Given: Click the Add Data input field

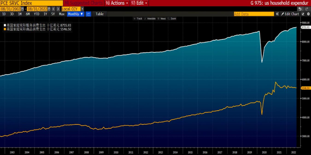Looking at the screenshot, I should pyautogui.click(x=254, y=14).
